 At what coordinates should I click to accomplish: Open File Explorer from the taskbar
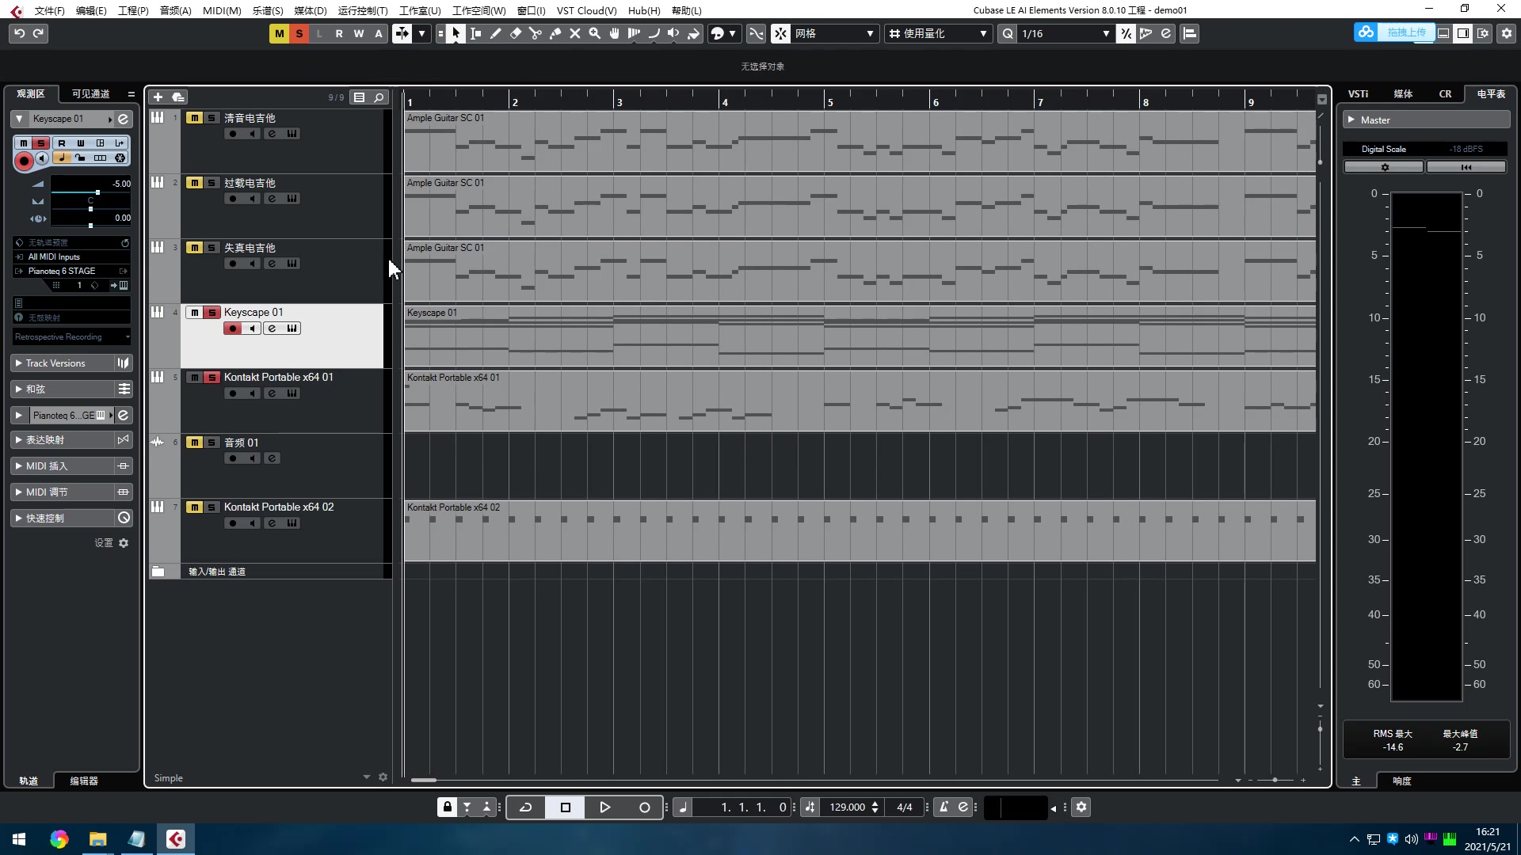(97, 838)
